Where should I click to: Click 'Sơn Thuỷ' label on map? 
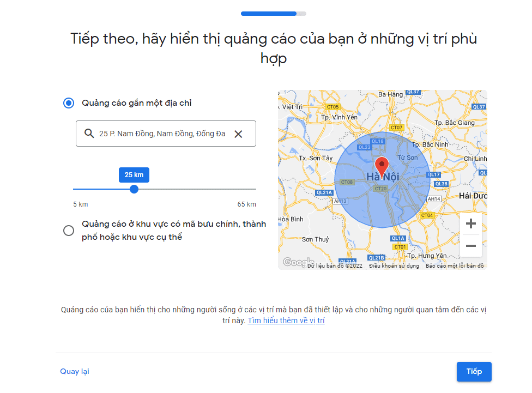click(x=316, y=239)
